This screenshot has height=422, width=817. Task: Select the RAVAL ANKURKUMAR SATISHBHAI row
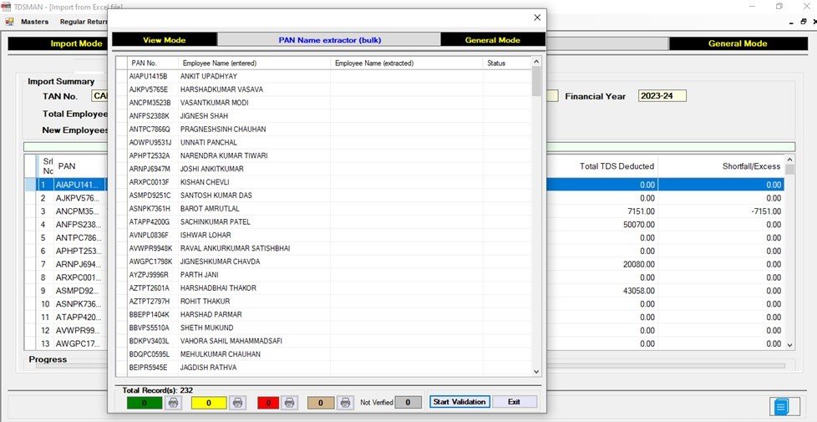pyautogui.click(x=323, y=248)
